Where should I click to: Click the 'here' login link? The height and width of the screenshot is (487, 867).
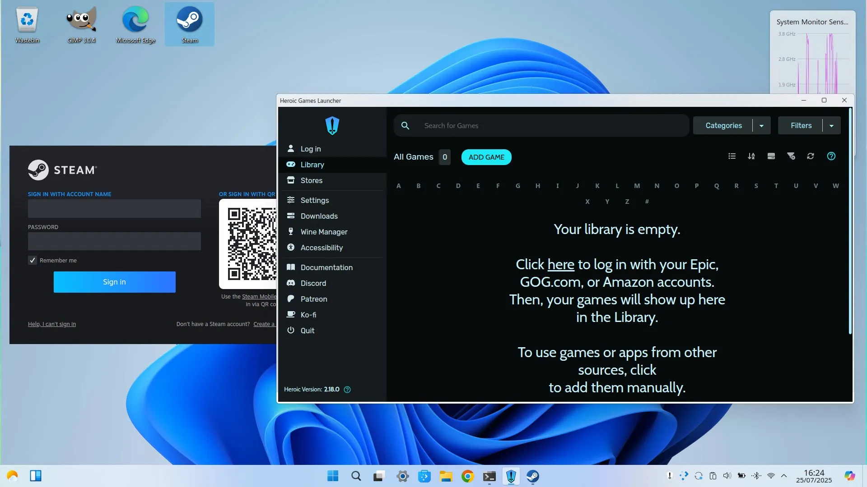[x=561, y=264]
